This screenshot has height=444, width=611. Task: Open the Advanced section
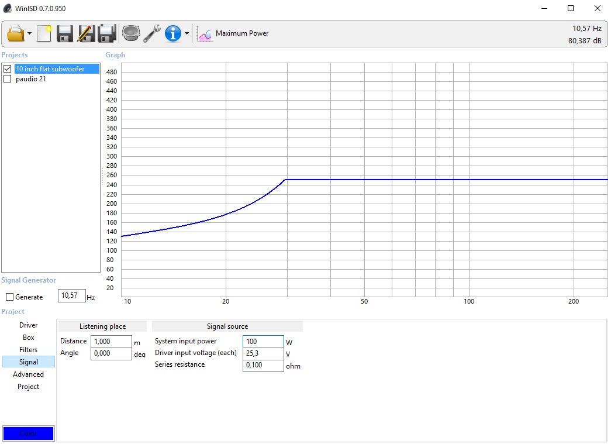[28, 374]
